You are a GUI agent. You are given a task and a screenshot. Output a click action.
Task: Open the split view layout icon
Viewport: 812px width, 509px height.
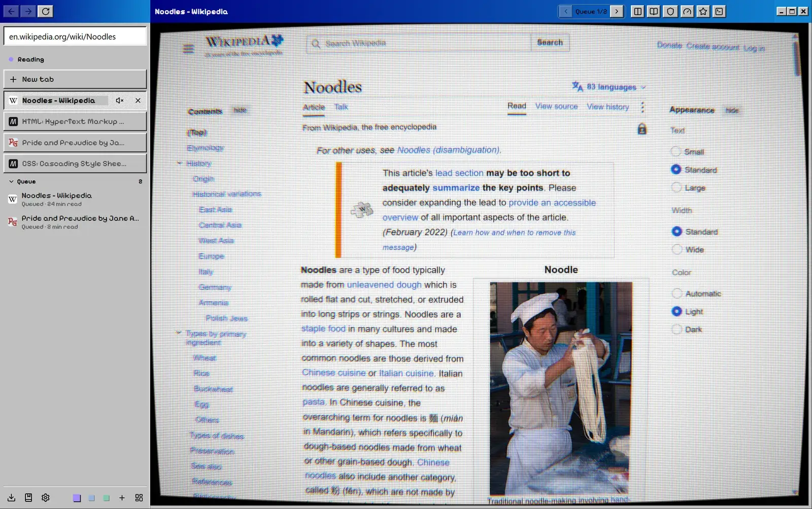point(637,11)
